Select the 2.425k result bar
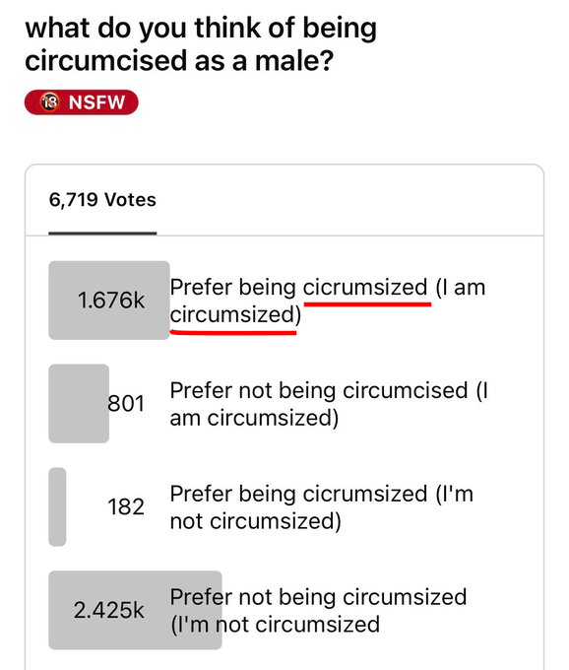Screen dimensions: 569x670 [135, 610]
